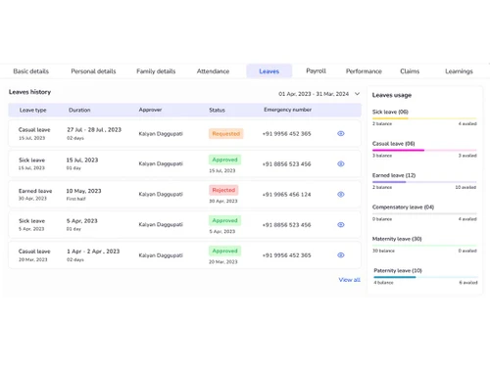This screenshot has height=367, width=490.
Task: Click the Duration column header
Action: click(x=79, y=110)
